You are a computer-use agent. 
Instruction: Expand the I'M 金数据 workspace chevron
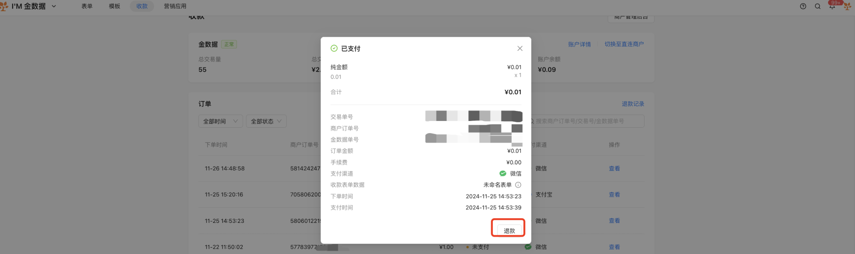(54, 6)
